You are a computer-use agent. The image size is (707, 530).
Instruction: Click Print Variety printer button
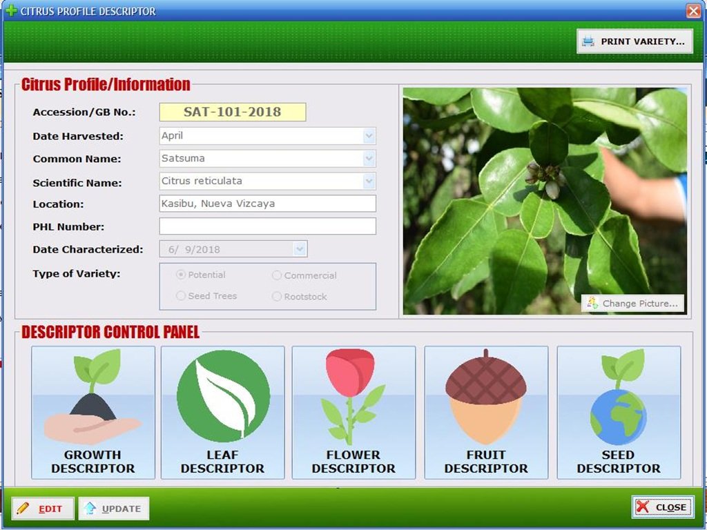pyautogui.click(x=635, y=41)
